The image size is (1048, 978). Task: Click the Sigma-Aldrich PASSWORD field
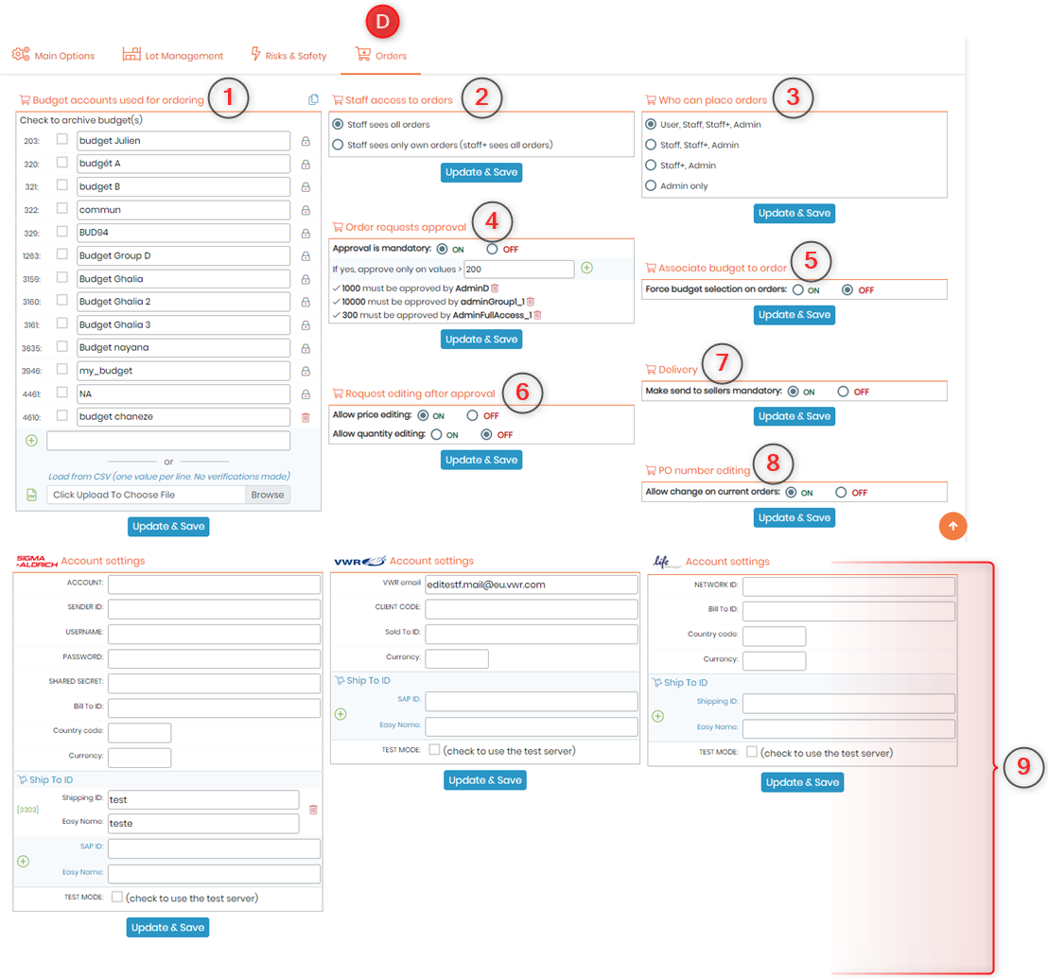click(x=214, y=658)
